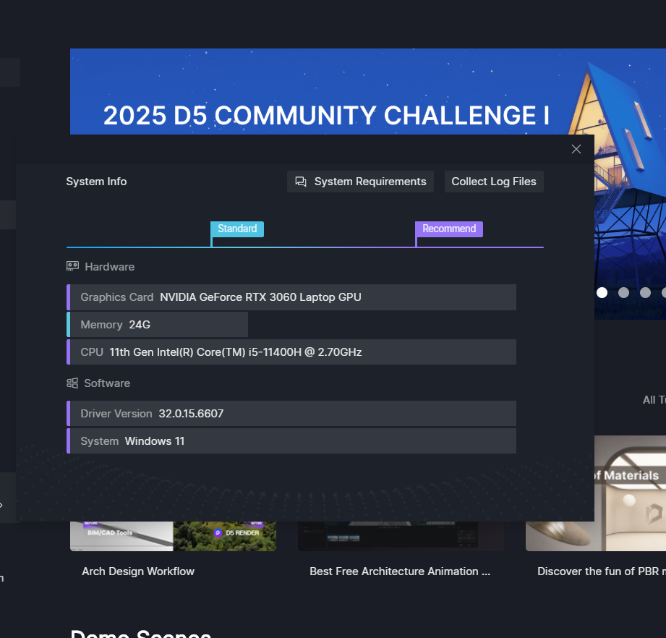The image size is (666, 638).
Task: Open Discover the fun of PBR tutorial title
Action: 602,571
